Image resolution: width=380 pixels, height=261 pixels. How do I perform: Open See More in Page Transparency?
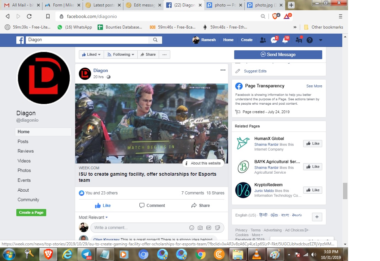(x=314, y=86)
